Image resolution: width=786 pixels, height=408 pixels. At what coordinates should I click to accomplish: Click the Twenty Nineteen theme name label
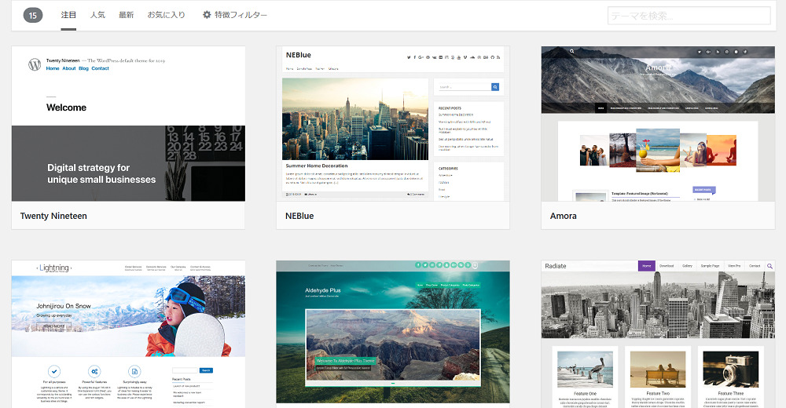click(x=53, y=216)
